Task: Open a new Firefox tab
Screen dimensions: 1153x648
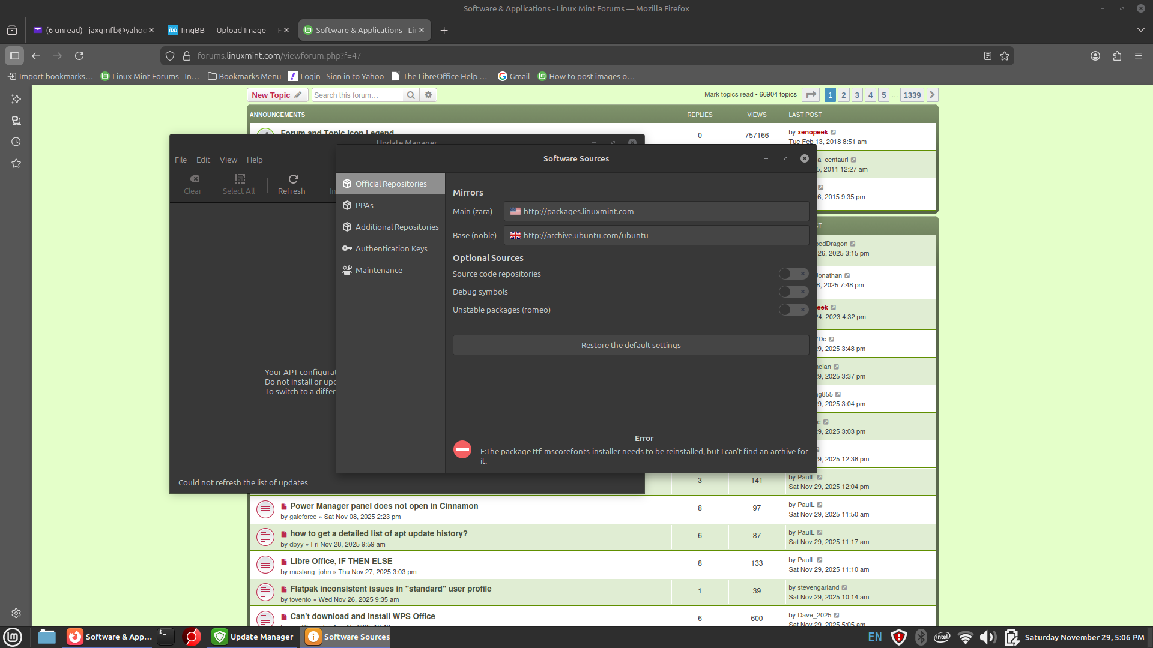Action: [444, 30]
